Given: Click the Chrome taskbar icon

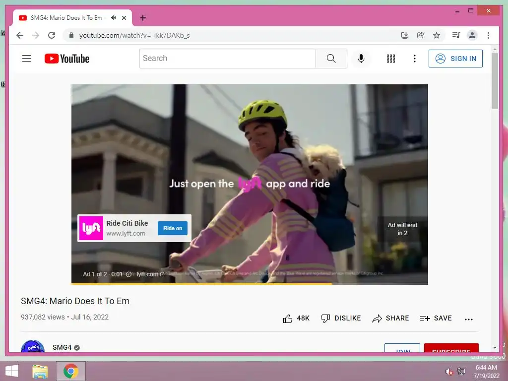Looking at the screenshot, I should tap(70, 371).
